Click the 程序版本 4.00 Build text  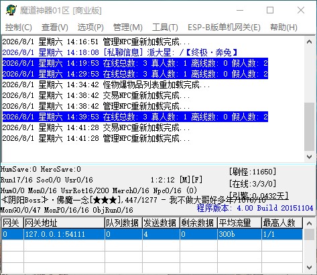255,208
